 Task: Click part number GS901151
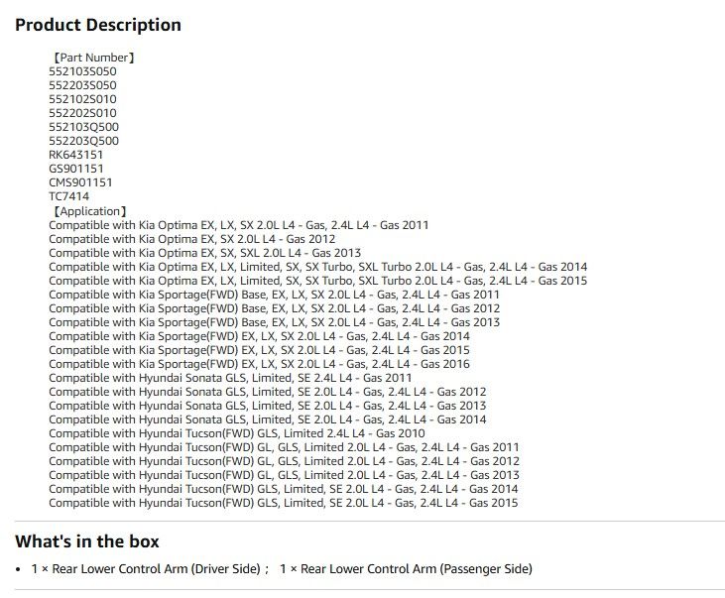[75, 169]
